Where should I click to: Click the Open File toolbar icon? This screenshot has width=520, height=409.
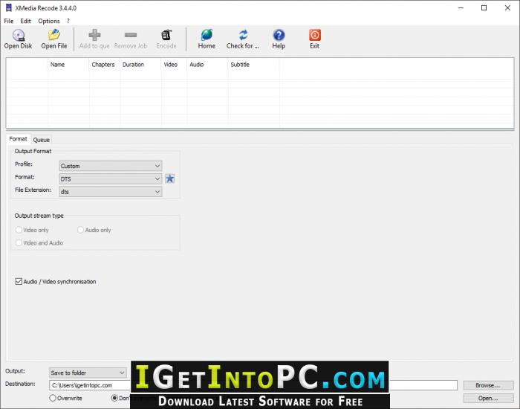pos(54,35)
